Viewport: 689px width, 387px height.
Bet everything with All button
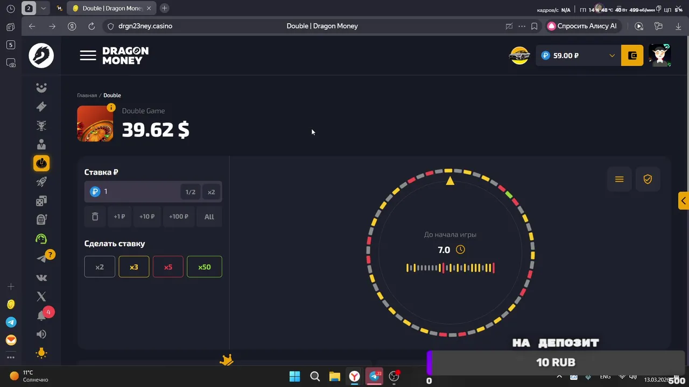tap(209, 217)
